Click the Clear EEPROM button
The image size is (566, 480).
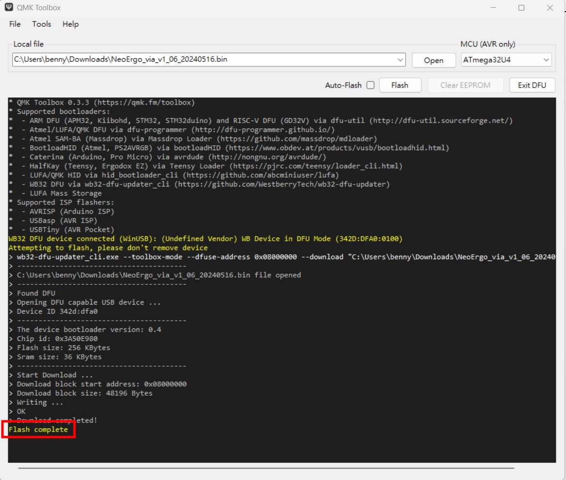tap(465, 85)
